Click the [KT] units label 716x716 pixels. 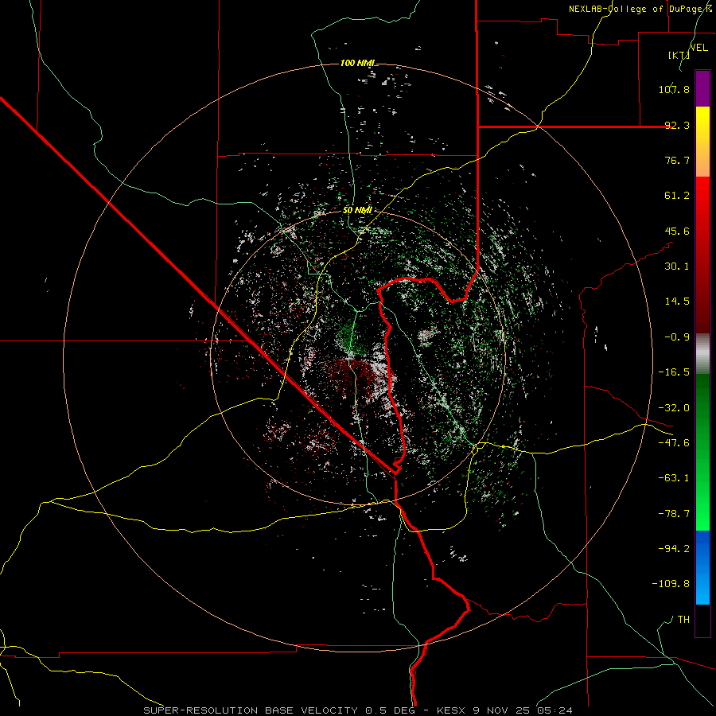[679, 55]
